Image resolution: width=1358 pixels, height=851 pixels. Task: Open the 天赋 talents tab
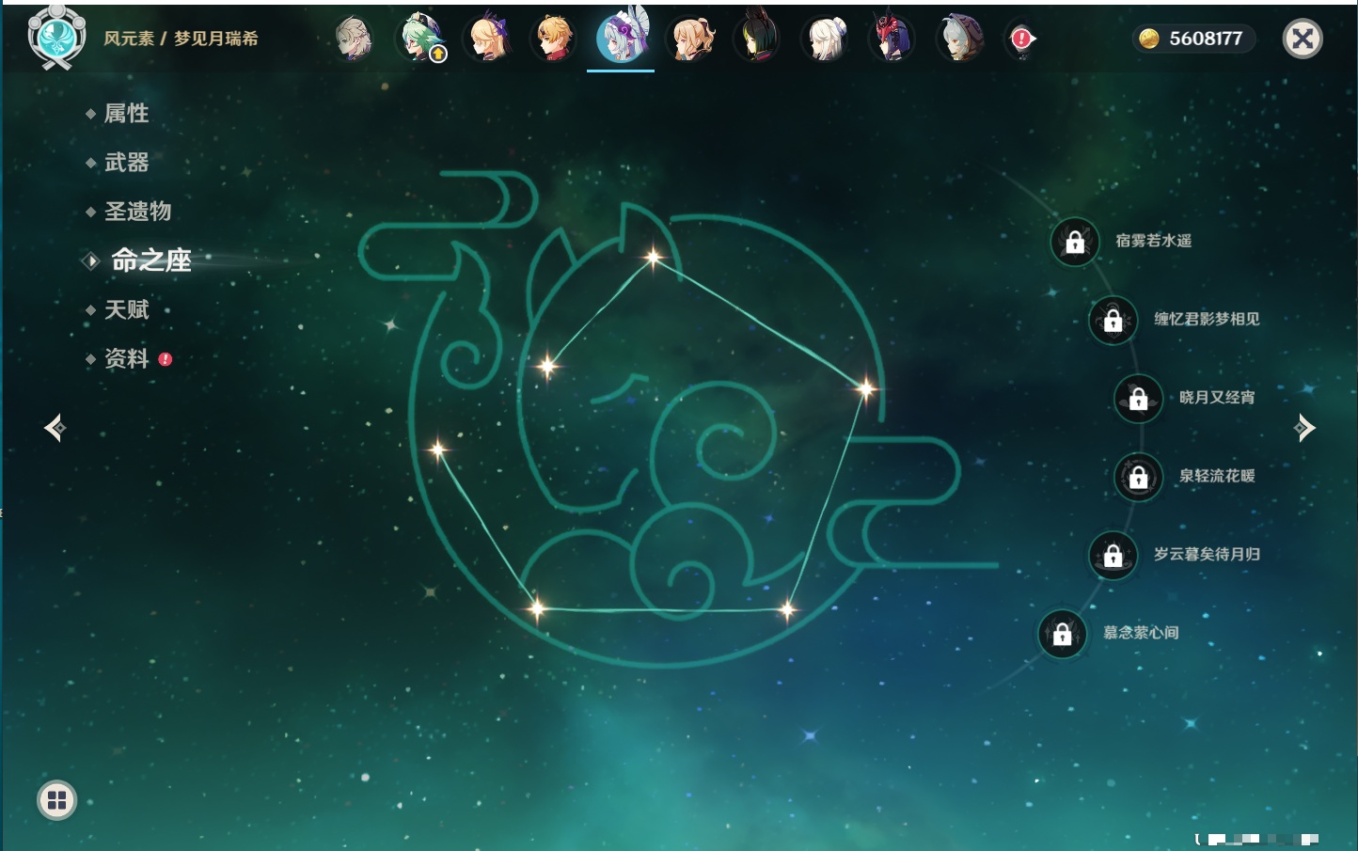pos(126,310)
